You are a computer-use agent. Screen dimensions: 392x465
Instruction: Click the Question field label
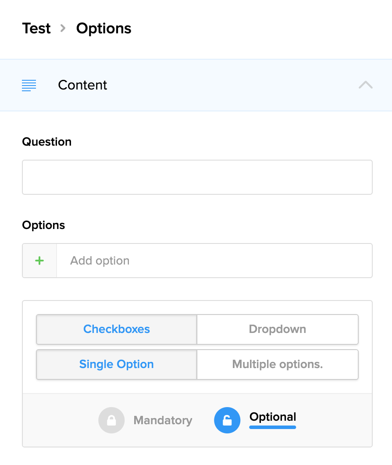(x=47, y=142)
